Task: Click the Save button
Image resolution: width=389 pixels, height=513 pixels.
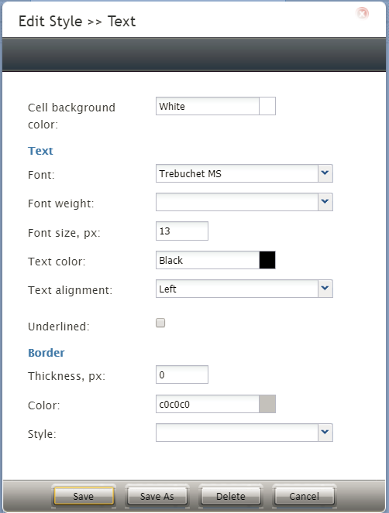Action: pos(84,496)
